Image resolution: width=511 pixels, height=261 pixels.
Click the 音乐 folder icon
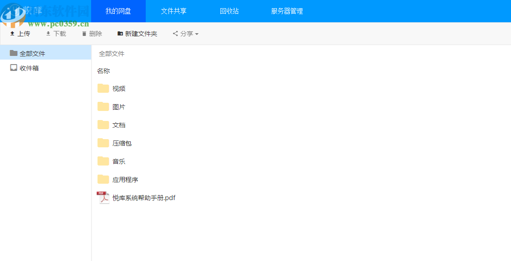click(103, 161)
